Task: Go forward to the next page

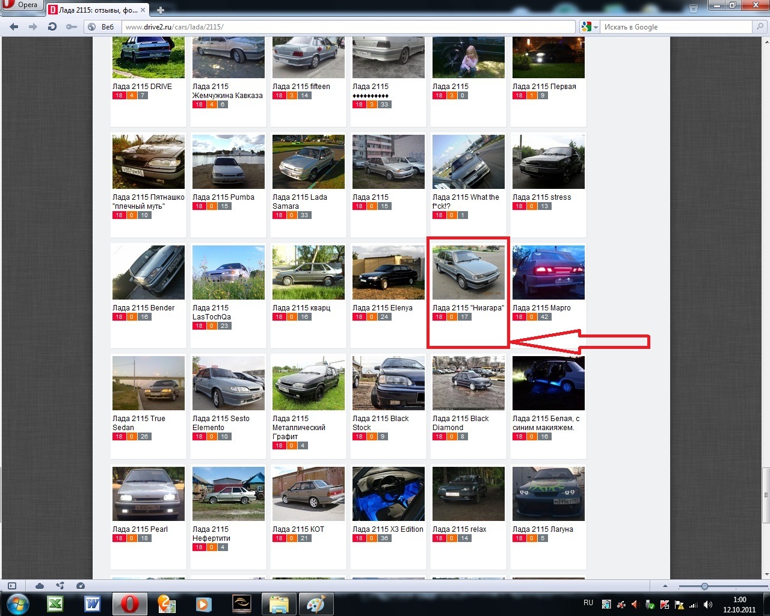Action: click(x=33, y=27)
